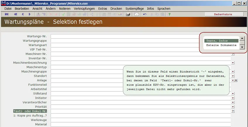248x127 pixels.
Task: Go to next record arrow icon
Action: coord(30,14)
